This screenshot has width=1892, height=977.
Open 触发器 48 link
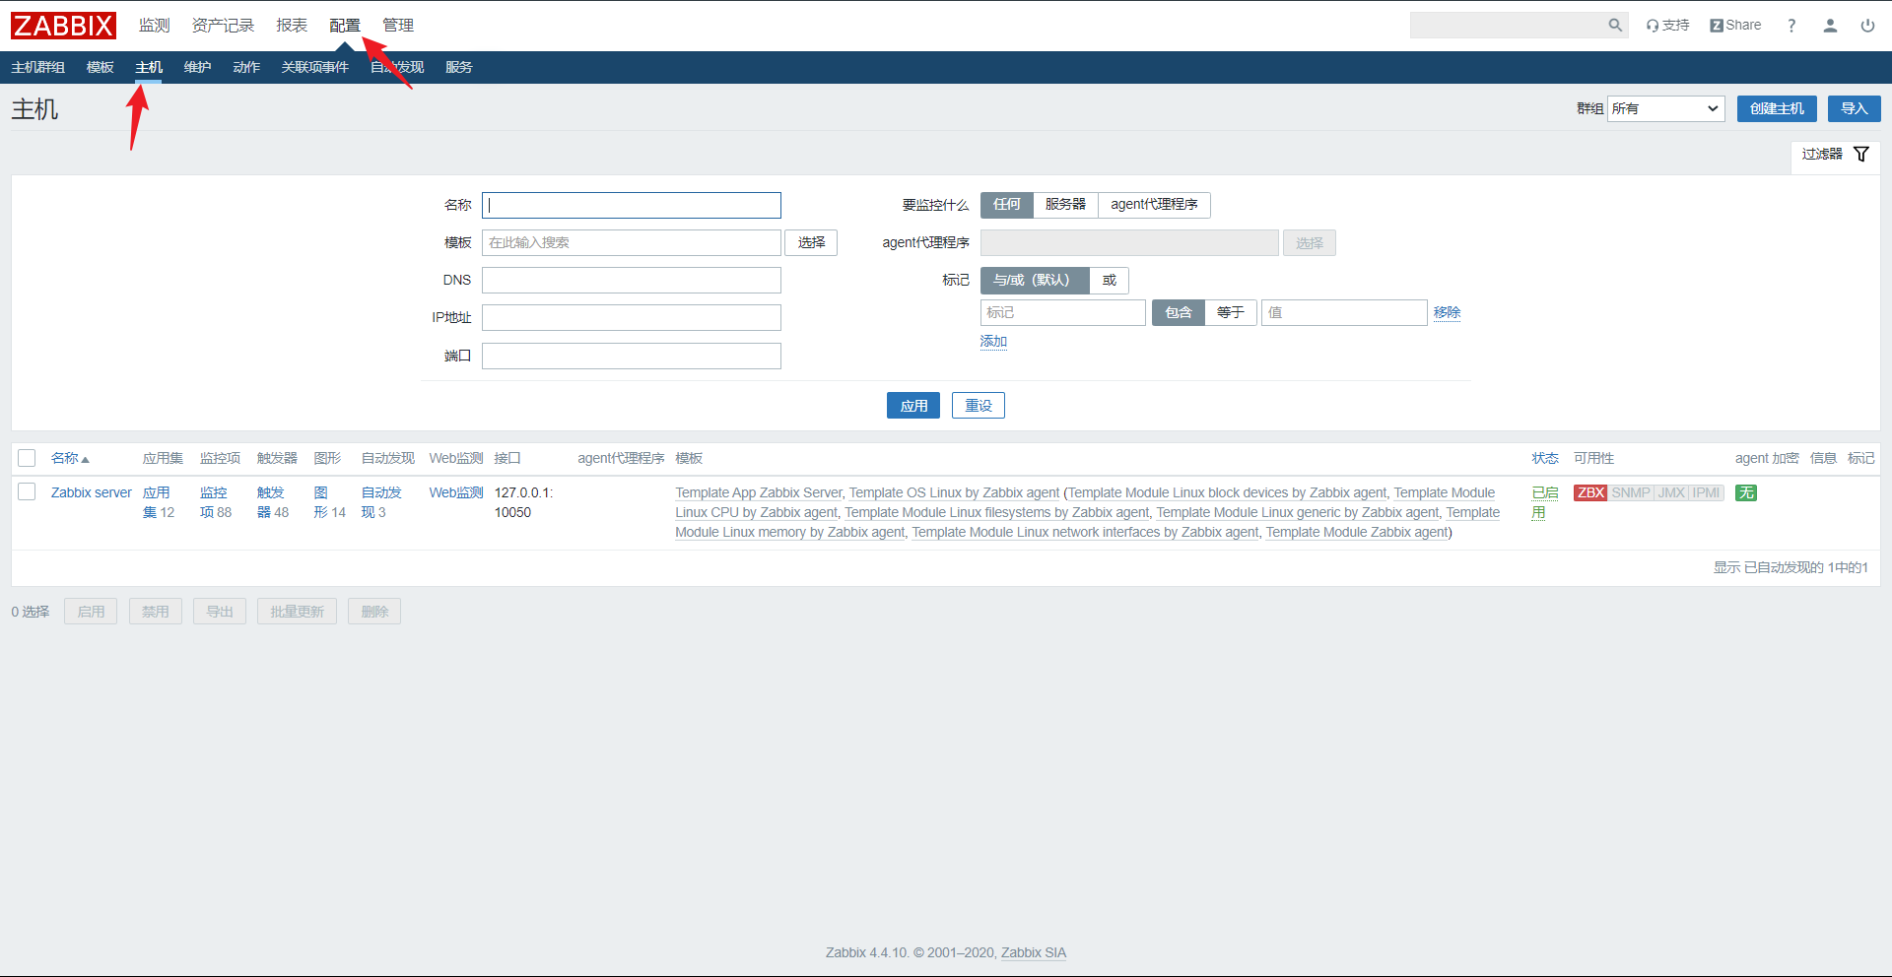(273, 503)
